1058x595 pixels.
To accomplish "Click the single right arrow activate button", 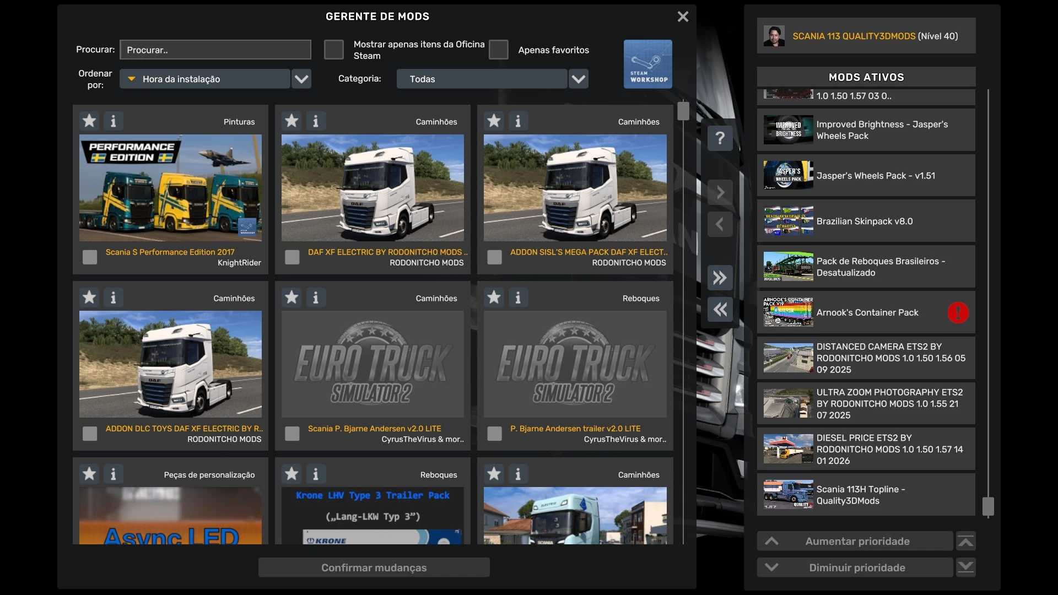I will (720, 193).
